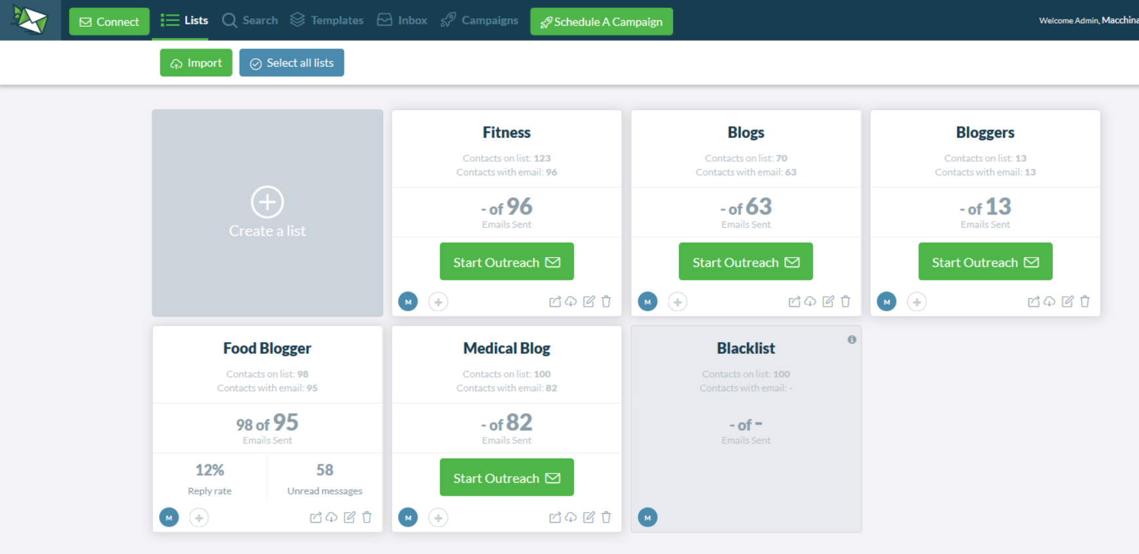Viewport: 1139px width, 554px height.
Task: Click the Create a list tile
Action: point(268,213)
